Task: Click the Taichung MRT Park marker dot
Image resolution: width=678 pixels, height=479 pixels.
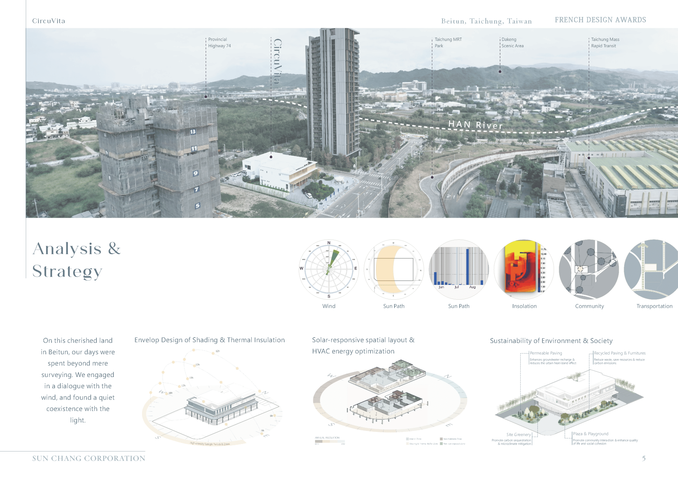Action: coord(432,177)
